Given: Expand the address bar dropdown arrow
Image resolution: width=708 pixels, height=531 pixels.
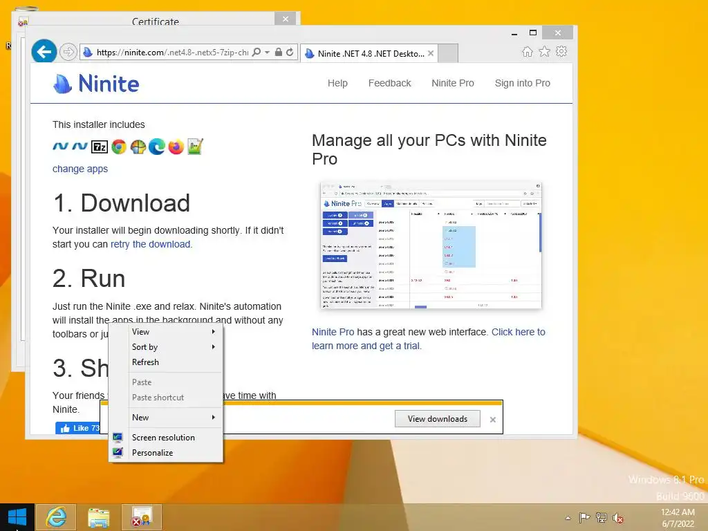Looking at the screenshot, I should coord(268,53).
